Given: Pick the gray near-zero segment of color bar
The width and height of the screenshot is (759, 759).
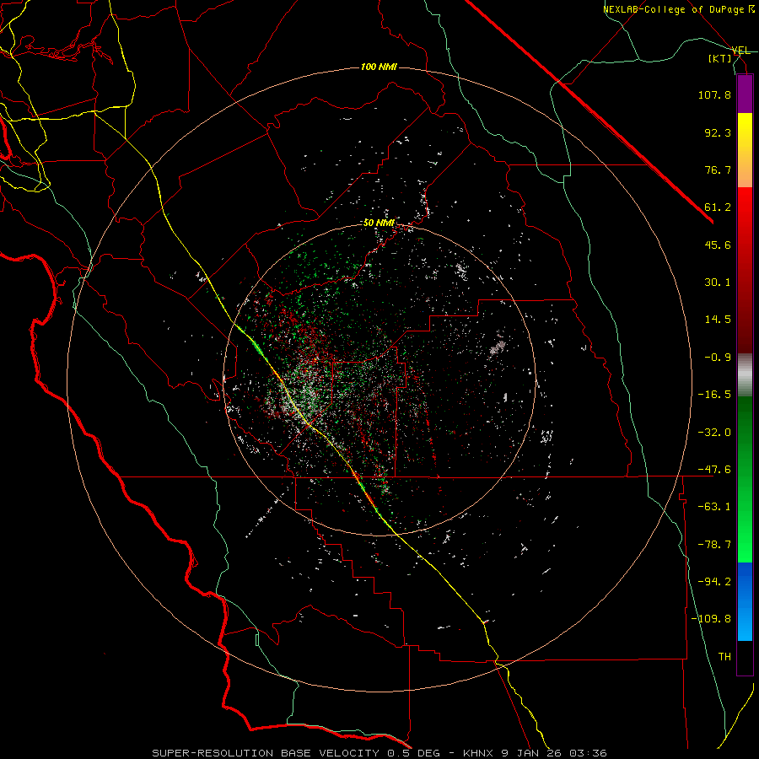Looking at the screenshot, I should click(745, 375).
